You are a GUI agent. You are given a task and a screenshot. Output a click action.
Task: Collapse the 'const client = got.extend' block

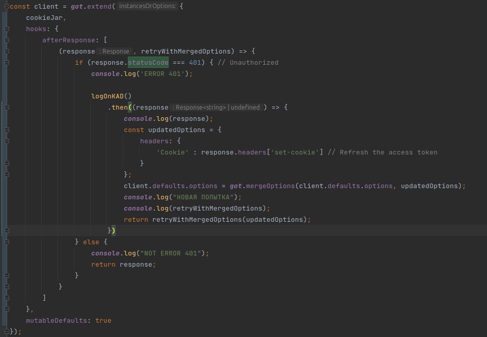[x=7, y=7]
